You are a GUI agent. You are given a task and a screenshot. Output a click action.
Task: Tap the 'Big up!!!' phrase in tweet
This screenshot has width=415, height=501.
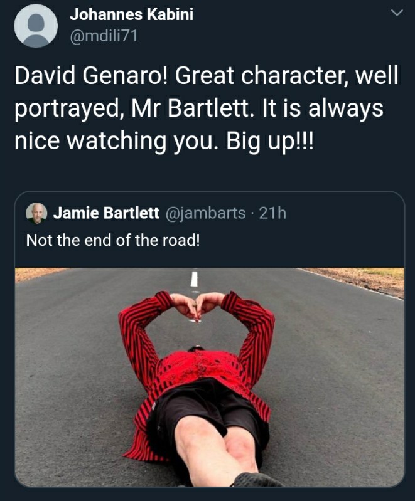[x=271, y=141]
